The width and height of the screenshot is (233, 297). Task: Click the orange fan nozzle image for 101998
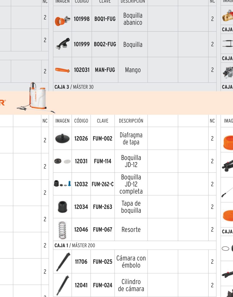click(x=62, y=20)
